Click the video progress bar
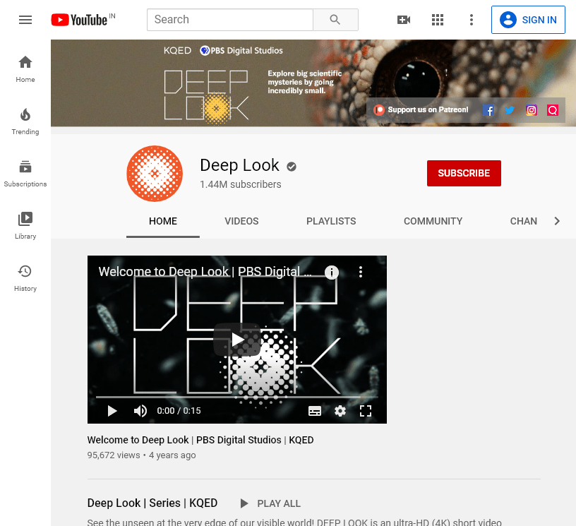The image size is (576, 526). click(x=237, y=397)
